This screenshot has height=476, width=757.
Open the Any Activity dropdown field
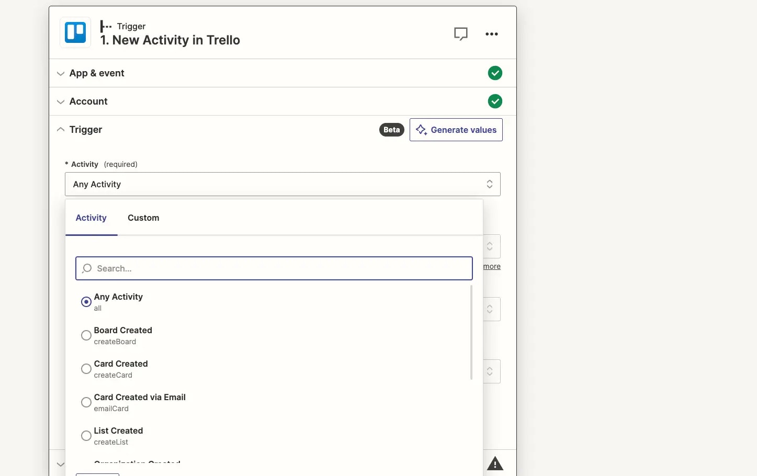click(283, 184)
